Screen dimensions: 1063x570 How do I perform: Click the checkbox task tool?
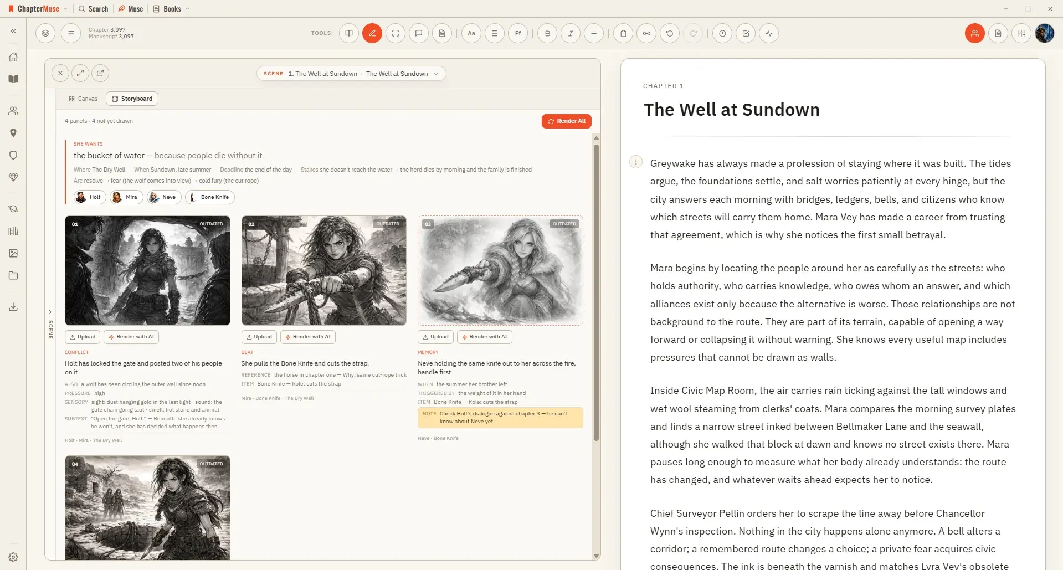pyautogui.click(x=746, y=33)
